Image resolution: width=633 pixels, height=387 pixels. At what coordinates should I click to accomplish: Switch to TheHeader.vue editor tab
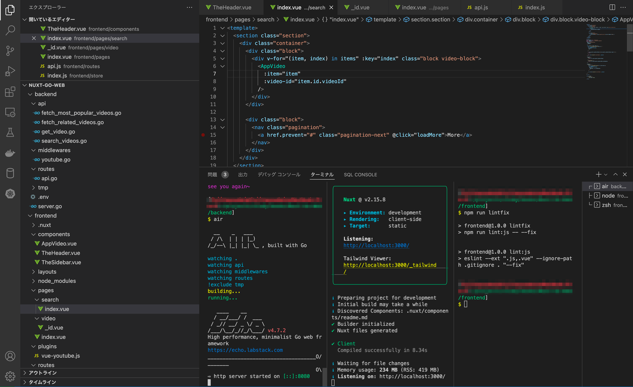(x=231, y=7)
